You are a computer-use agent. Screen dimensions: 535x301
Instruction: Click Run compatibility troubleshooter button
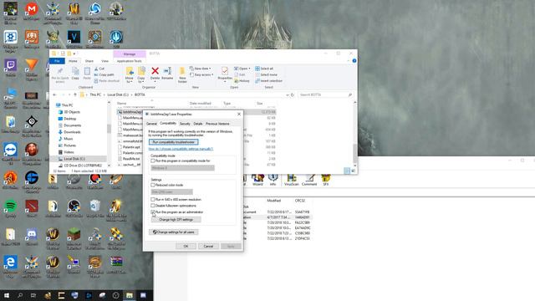pos(173,142)
